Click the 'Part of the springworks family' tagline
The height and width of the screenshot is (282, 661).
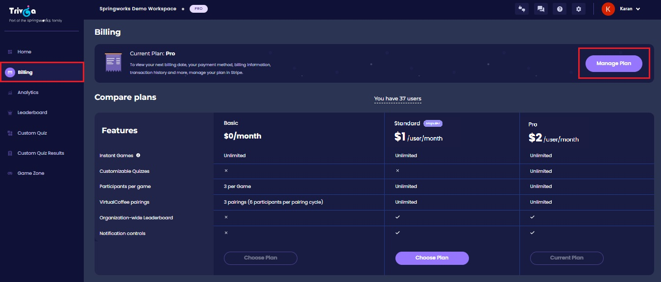[36, 21]
